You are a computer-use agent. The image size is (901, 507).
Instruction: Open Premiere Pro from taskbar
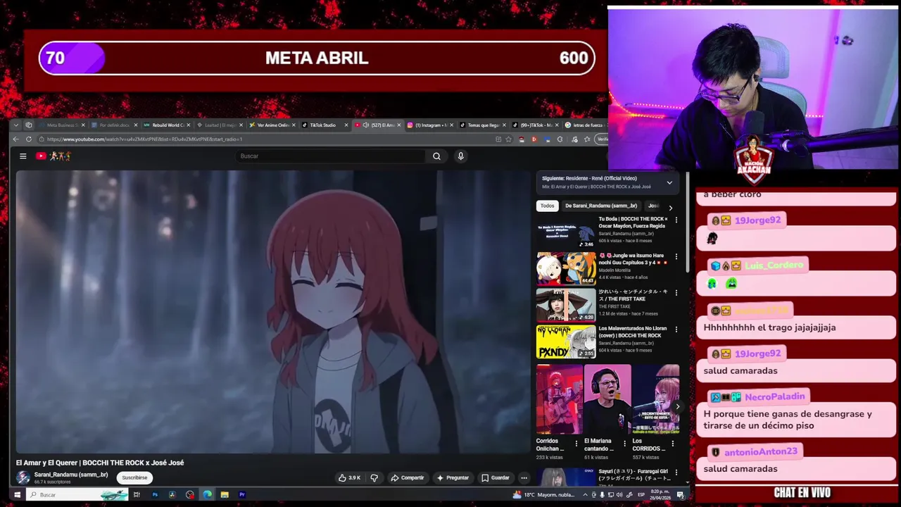click(x=242, y=495)
